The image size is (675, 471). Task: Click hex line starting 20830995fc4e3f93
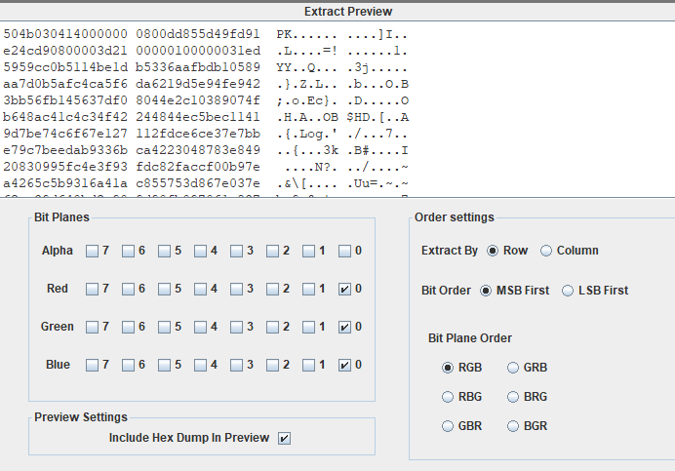coord(206,167)
